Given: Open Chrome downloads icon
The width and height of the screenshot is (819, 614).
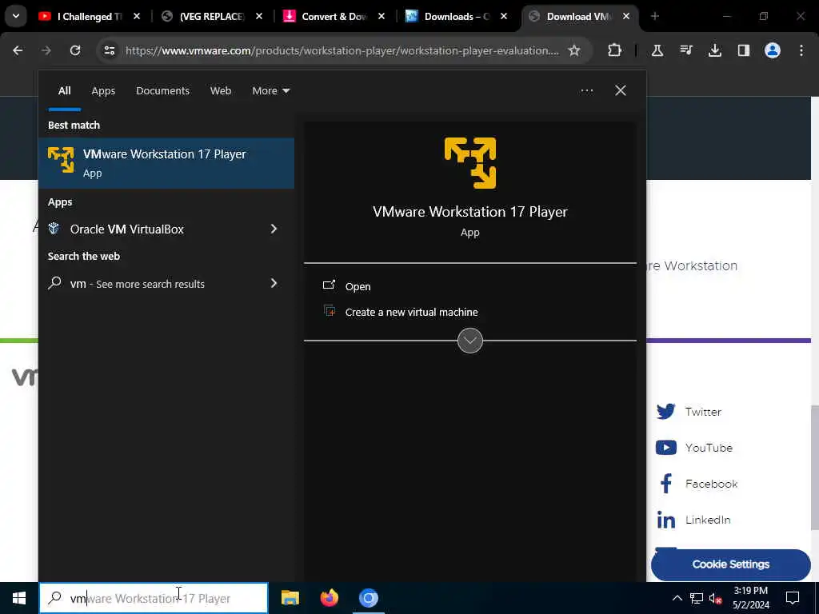Looking at the screenshot, I should click(x=714, y=50).
